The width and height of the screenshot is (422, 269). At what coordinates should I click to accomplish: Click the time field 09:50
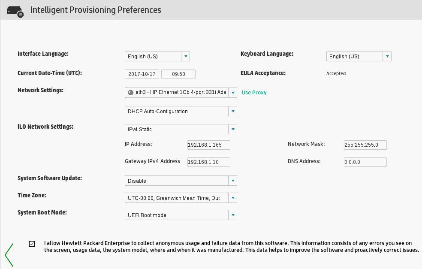[178, 74]
